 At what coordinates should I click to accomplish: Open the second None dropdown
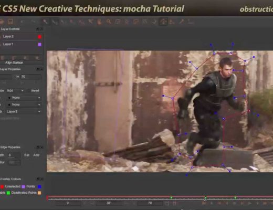pos(24,104)
